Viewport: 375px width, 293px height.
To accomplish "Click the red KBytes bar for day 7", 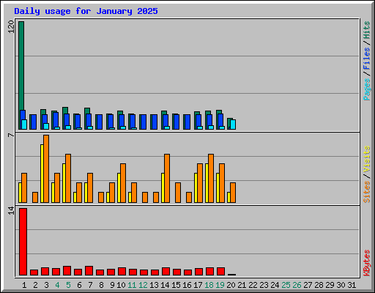I will click(89, 271).
